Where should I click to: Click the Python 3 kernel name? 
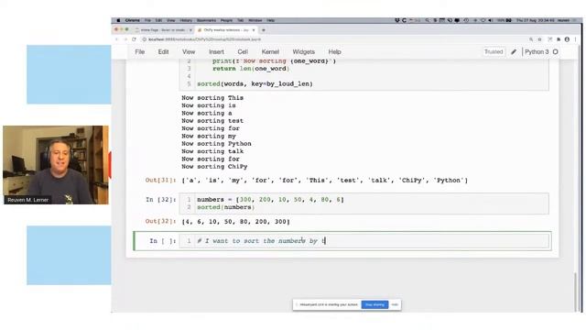click(x=537, y=51)
